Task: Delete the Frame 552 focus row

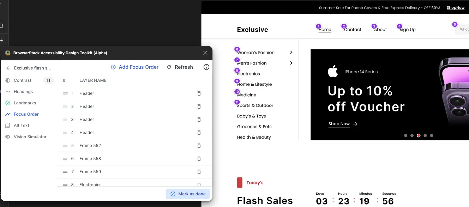Action: pyautogui.click(x=199, y=146)
